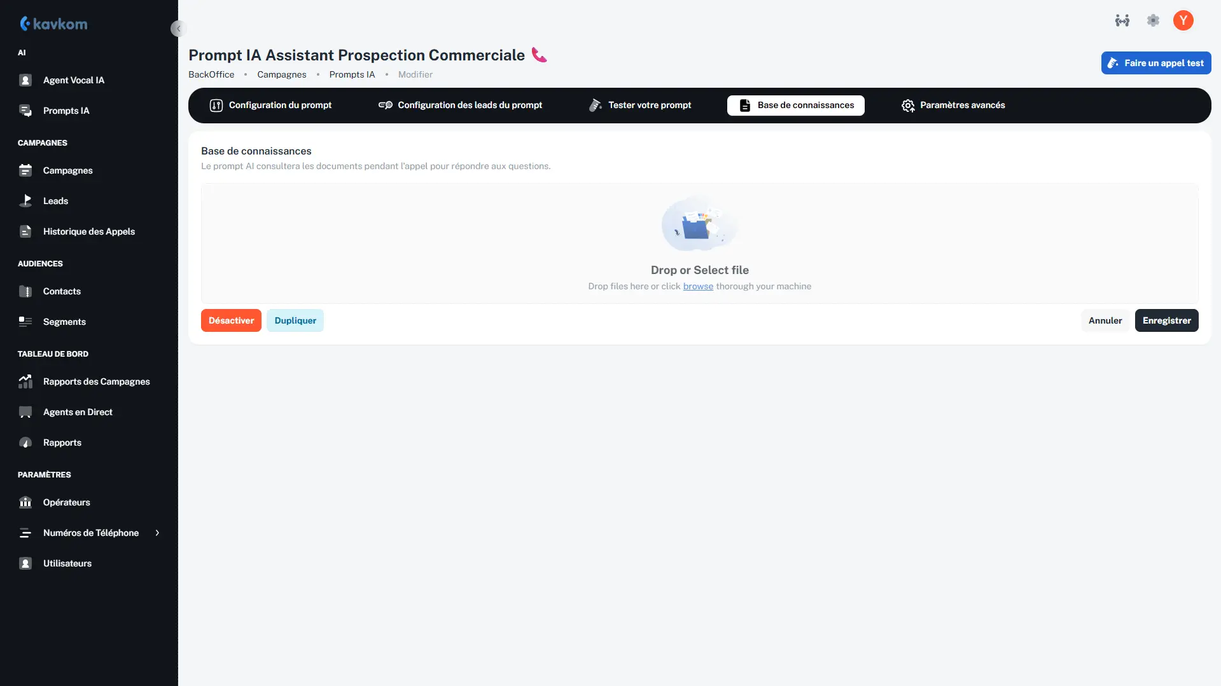
Task: Click the Enregistrer button
Action: click(x=1166, y=320)
